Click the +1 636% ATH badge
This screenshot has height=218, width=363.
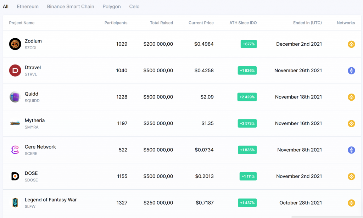(247, 71)
